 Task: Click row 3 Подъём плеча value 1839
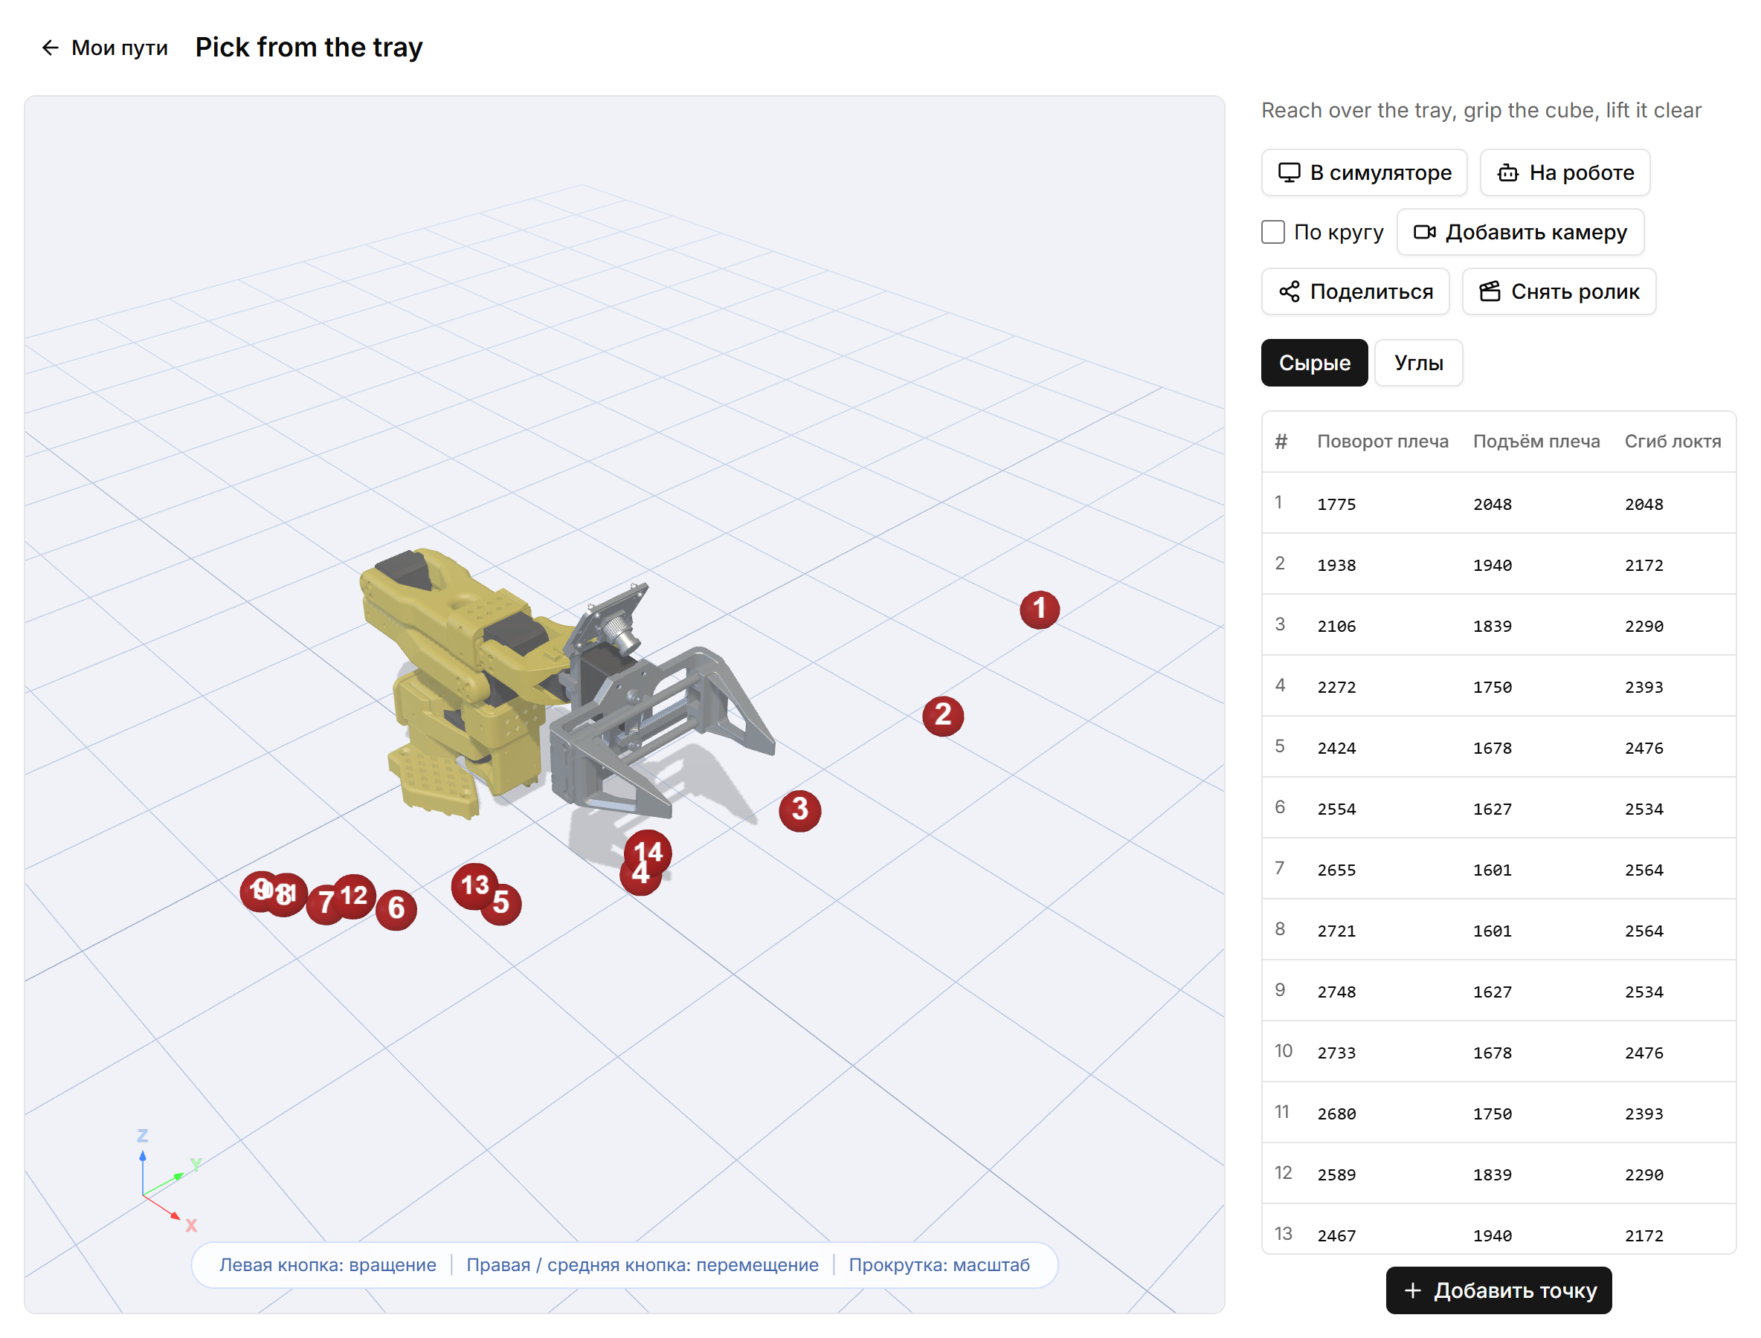pos(1492,626)
